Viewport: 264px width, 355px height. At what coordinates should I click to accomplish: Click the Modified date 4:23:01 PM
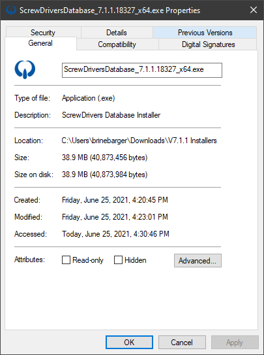[115, 217]
